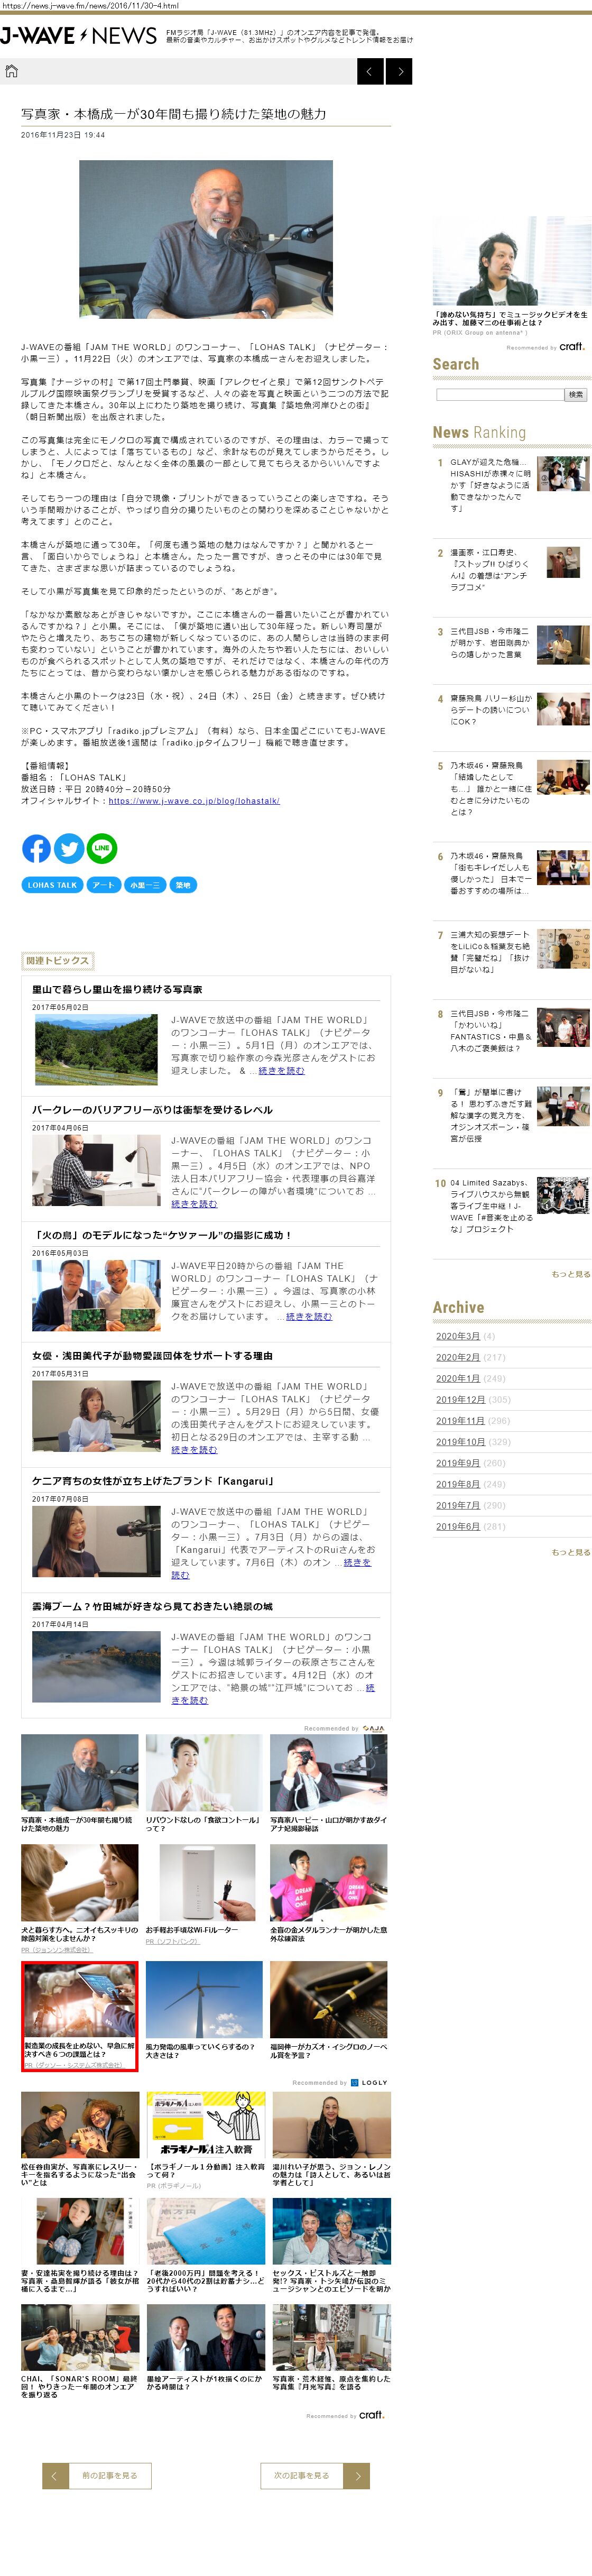Viewport: 592px width, 2576px height.
Task: Open the J-WAVE NEWS logo
Action: point(78,36)
